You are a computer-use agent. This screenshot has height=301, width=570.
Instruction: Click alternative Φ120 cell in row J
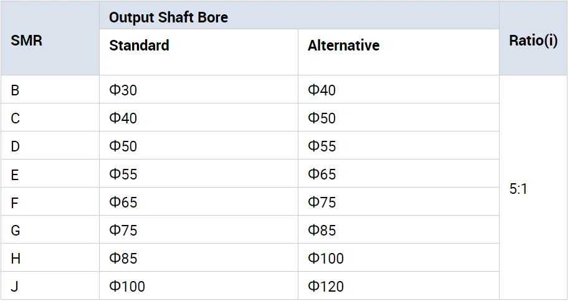coord(399,285)
